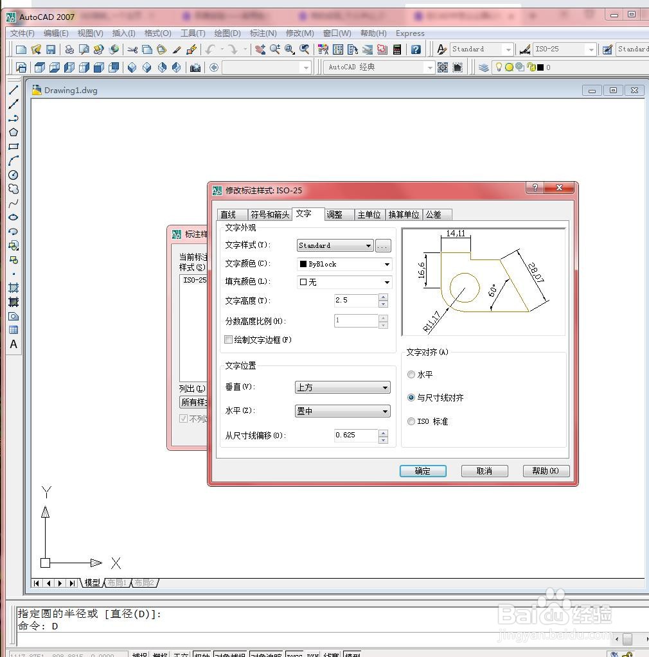Open the 垂直 position dropdown
The image size is (649, 657).
[342, 387]
